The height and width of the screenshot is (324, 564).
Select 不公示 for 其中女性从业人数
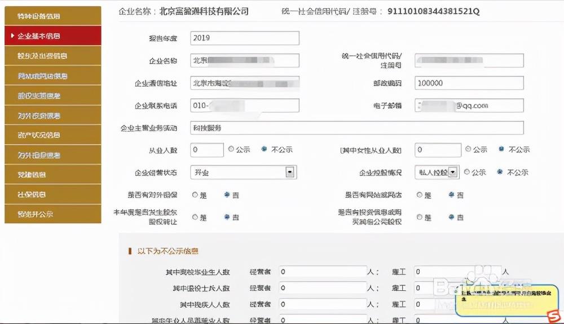pyautogui.click(x=501, y=149)
